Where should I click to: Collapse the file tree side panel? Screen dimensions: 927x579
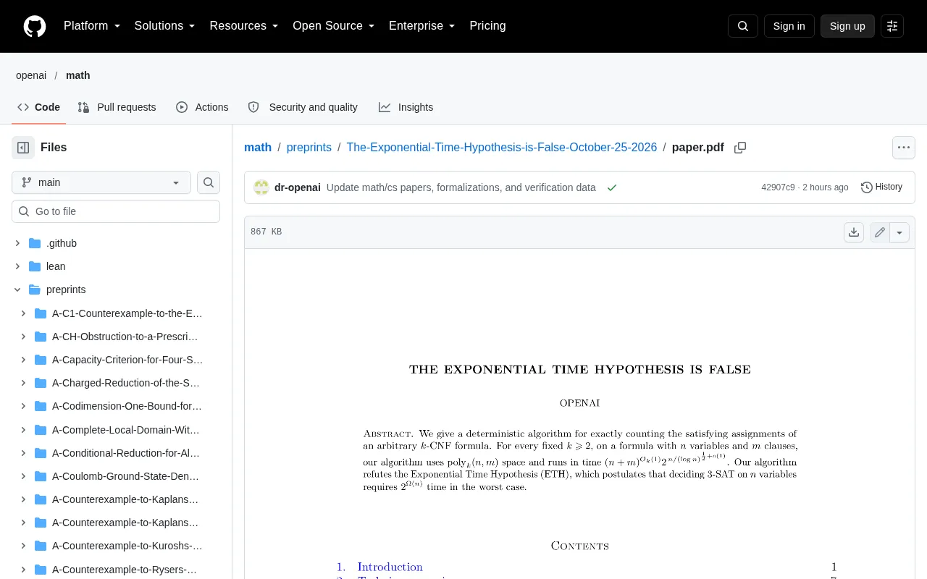(x=23, y=148)
